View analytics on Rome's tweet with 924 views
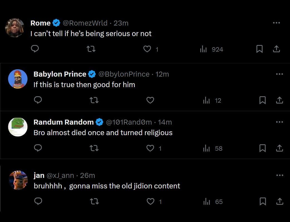Screen dimensions: 290x222 tap(212, 49)
